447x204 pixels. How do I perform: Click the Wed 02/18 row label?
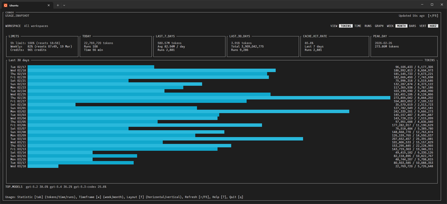click(x=18, y=70)
